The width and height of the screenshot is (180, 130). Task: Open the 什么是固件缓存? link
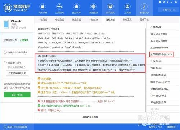coord(17,67)
